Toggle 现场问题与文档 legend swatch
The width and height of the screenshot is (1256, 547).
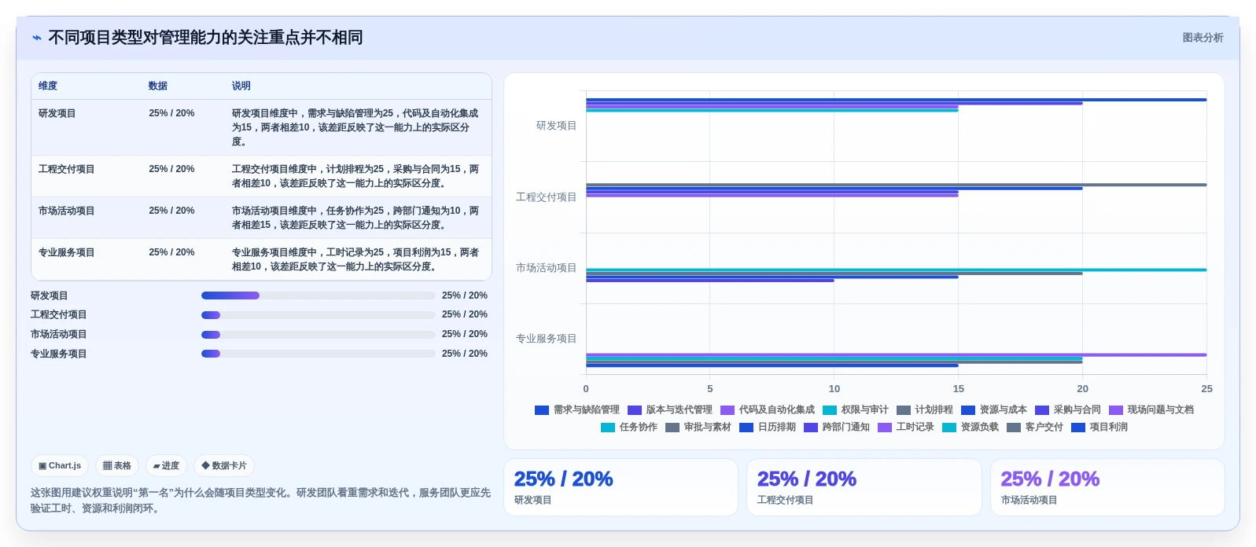click(1116, 410)
